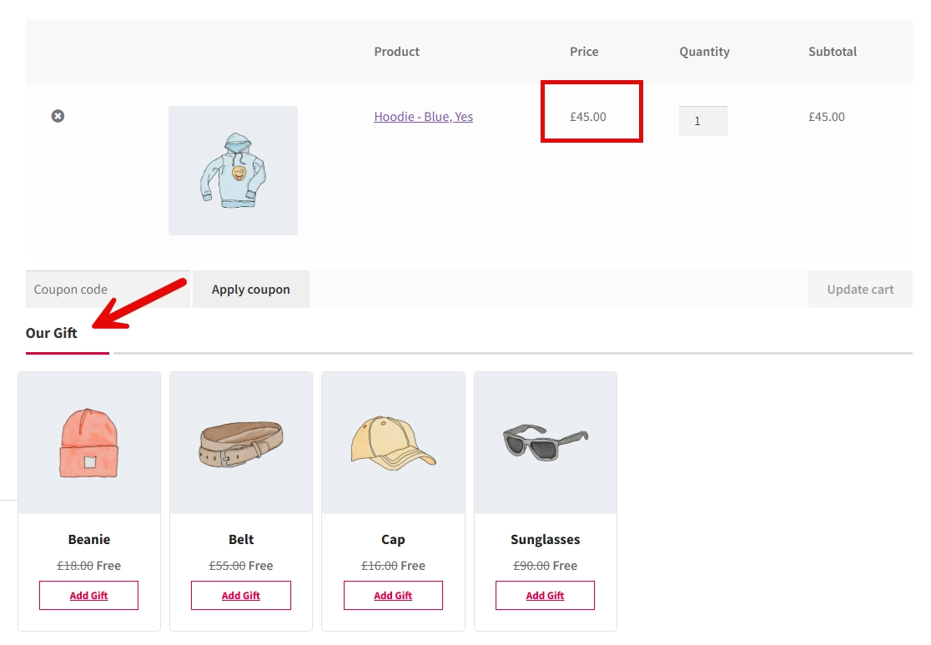The image size is (931, 645).
Task: Click the hoodie subtotal £45.00 value
Action: pos(827,117)
